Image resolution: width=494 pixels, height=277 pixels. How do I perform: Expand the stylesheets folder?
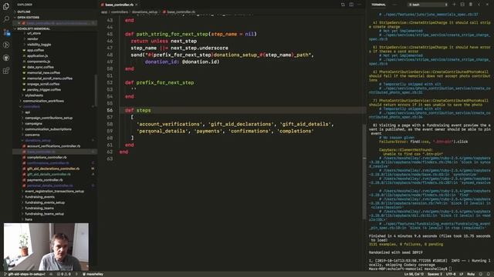coord(34,95)
